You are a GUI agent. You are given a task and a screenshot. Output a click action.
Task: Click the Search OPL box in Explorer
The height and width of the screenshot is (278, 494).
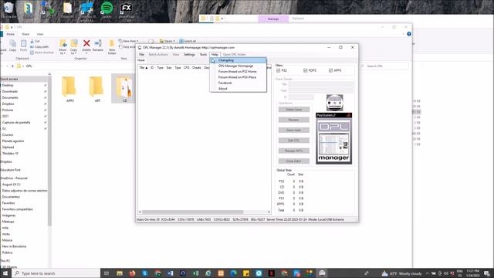click(385, 66)
